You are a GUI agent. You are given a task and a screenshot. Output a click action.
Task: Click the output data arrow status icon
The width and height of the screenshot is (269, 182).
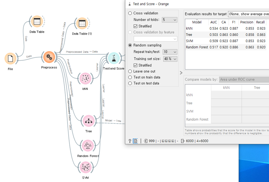click(x=183, y=141)
